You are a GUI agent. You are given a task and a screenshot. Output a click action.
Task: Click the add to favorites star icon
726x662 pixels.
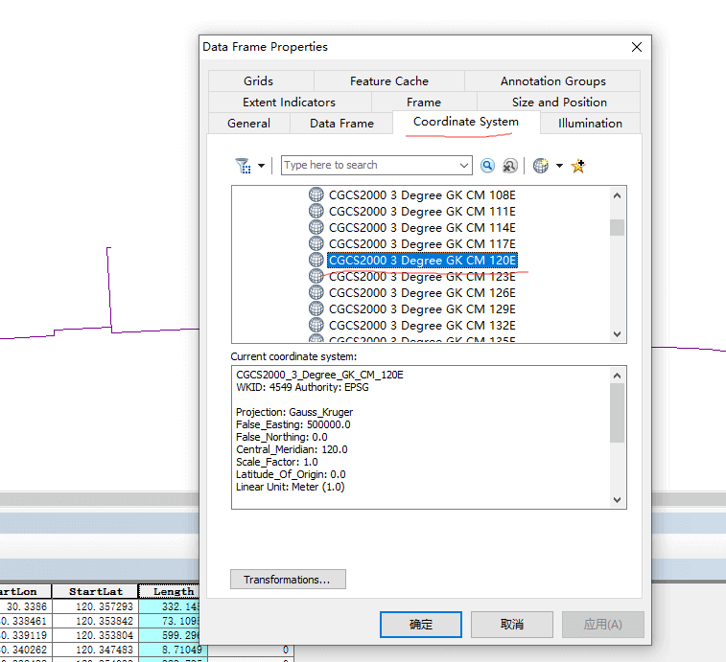pyautogui.click(x=577, y=166)
